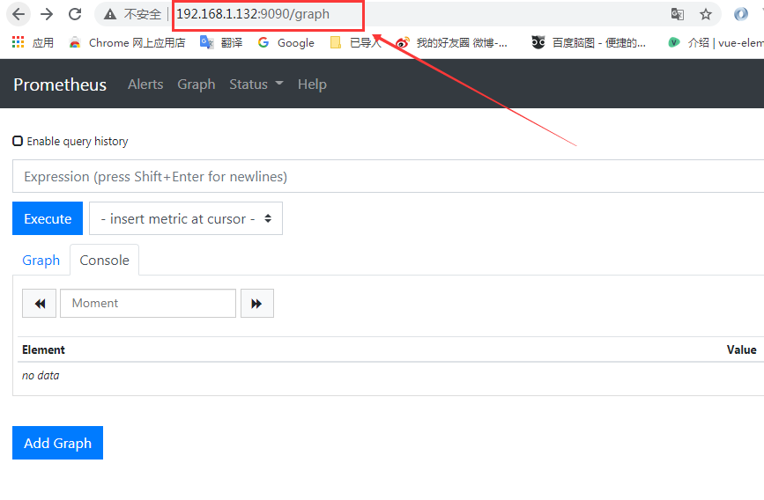The image size is (764, 500).
Task: Expand the Status dropdown menu
Action: (256, 85)
